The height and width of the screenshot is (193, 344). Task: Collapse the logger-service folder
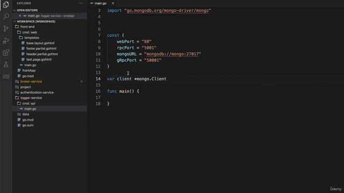(x=31, y=98)
